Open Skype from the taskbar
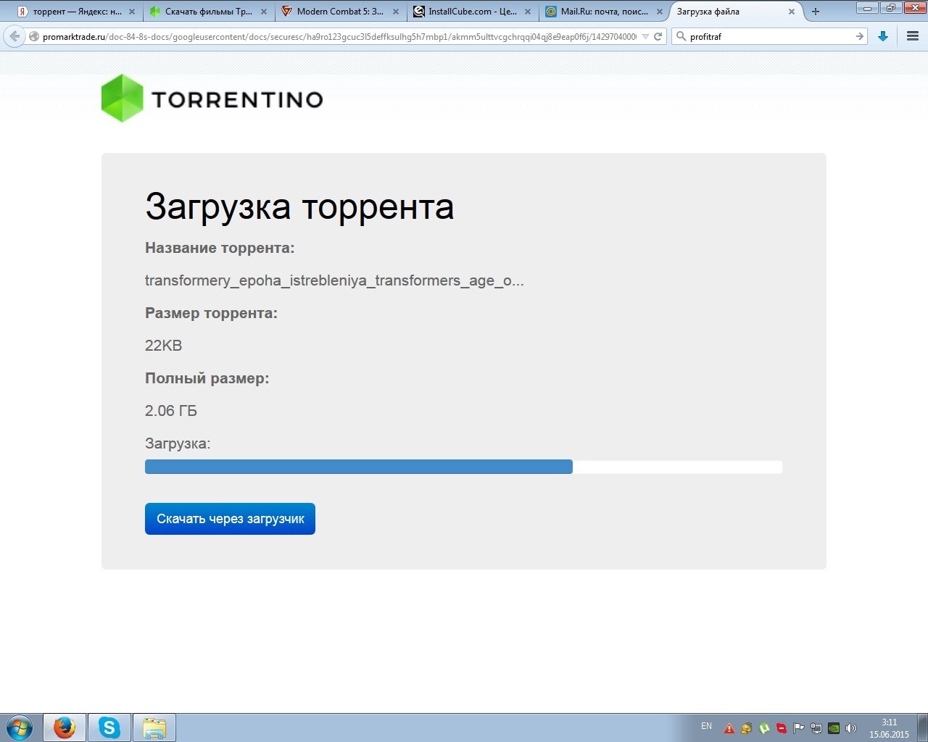 click(109, 728)
